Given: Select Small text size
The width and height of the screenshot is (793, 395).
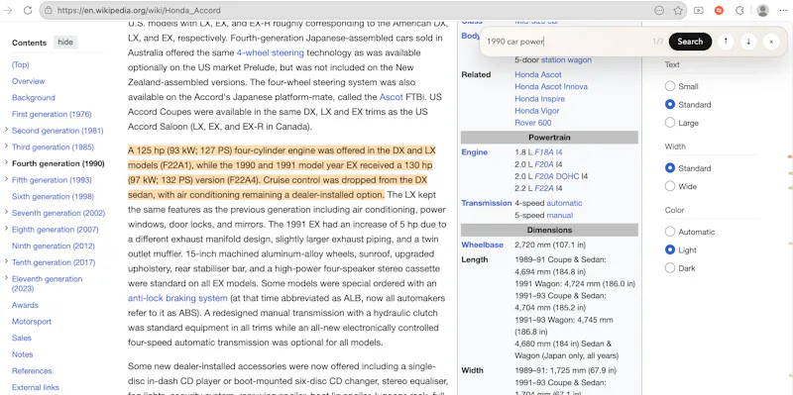Looking at the screenshot, I should [670, 86].
